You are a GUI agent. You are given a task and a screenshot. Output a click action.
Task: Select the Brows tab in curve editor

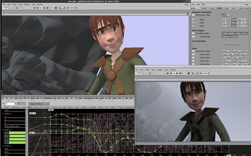(71, 107)
